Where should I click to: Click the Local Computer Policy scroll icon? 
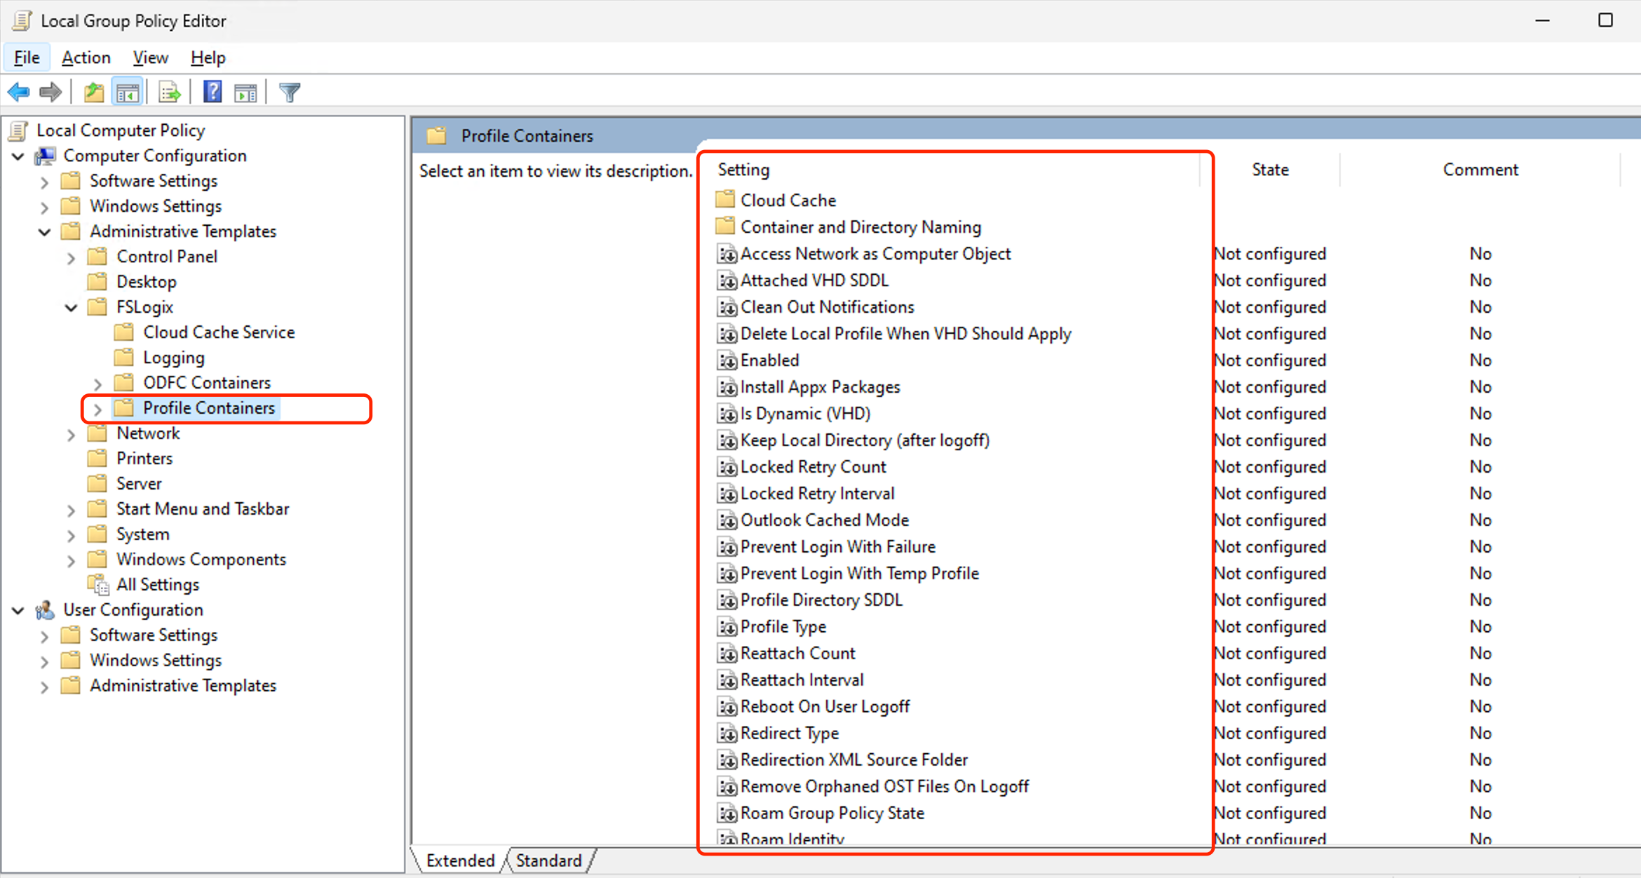pos(19,130)
